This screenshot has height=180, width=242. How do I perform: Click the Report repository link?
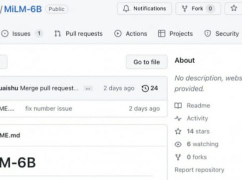coord(200,170)
